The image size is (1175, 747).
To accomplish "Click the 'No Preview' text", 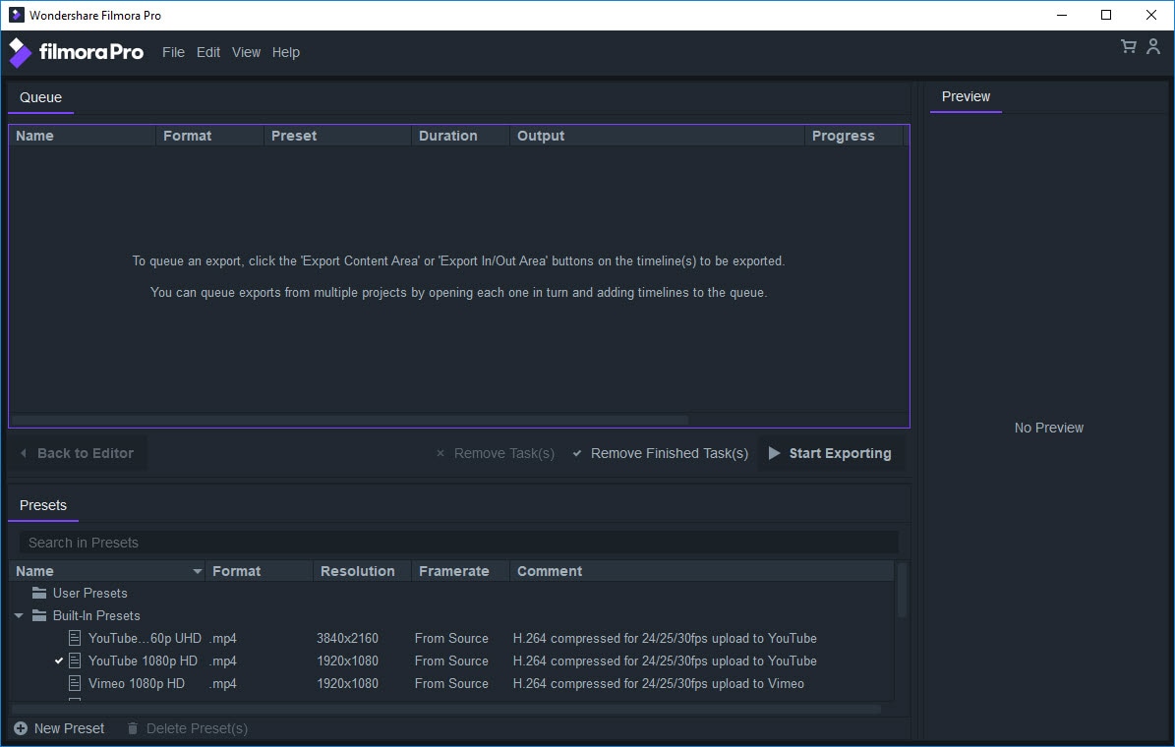I will tap(1048, 428).
